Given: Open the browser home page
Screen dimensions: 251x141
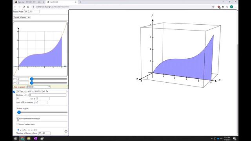Looking at the screenshot, I should tap(28, 7).
